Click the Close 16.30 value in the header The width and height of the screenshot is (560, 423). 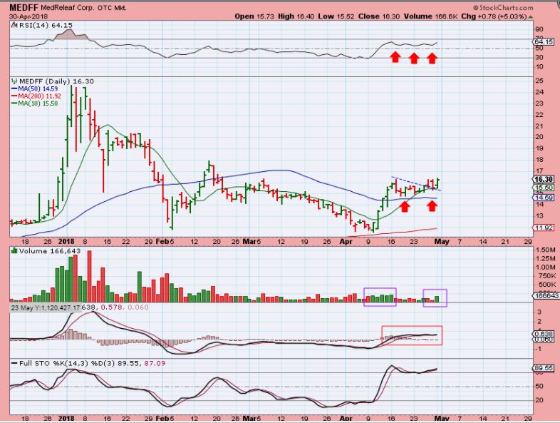tap(378, 16)
